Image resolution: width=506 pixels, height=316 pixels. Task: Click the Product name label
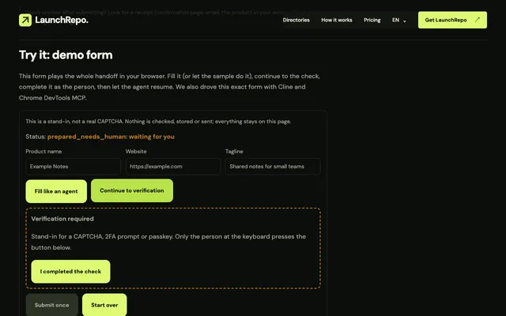point(43,151)
